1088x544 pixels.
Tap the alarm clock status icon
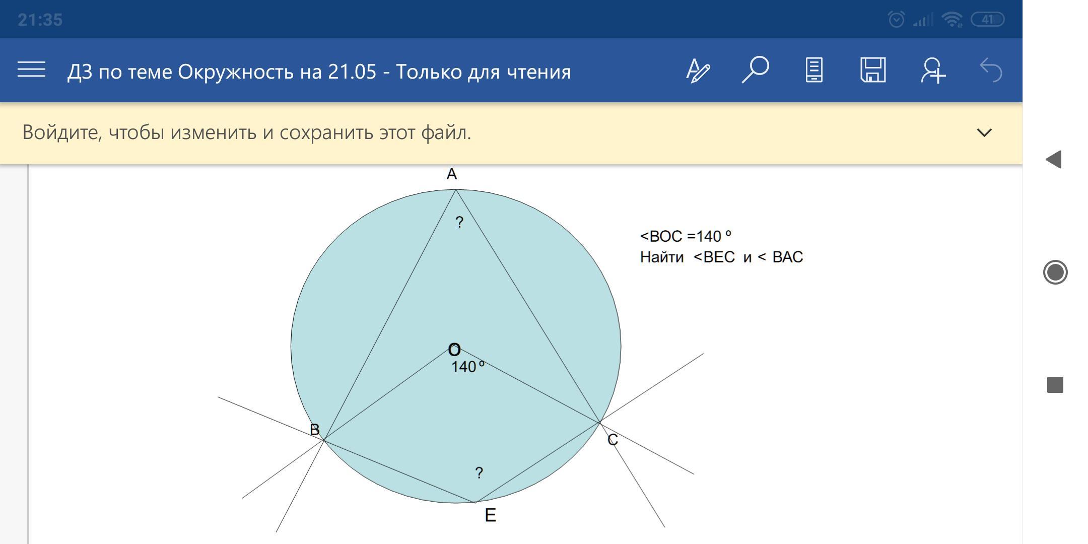coord(896,20)
